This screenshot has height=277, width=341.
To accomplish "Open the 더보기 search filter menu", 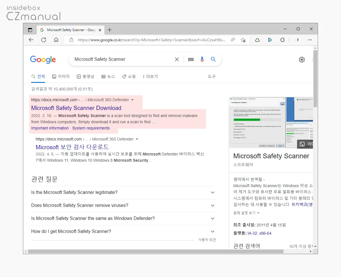I will point(150,77).
